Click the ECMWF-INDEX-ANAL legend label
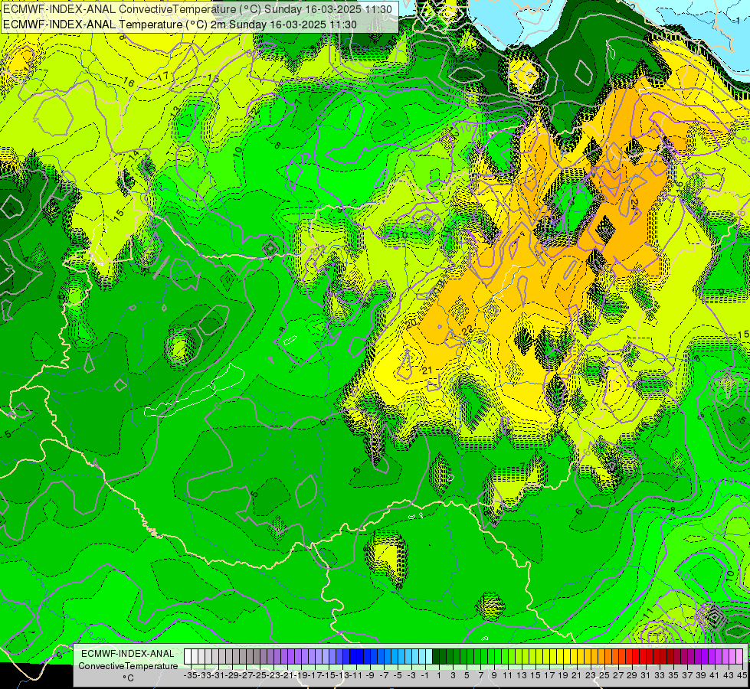750x689 pixels. coord(128,653)
